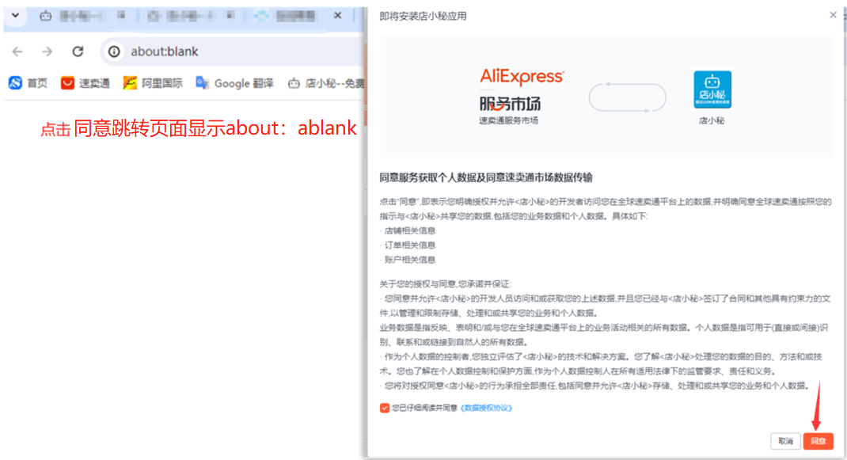Open the tab search dropdown arrow

coord(15,15)
